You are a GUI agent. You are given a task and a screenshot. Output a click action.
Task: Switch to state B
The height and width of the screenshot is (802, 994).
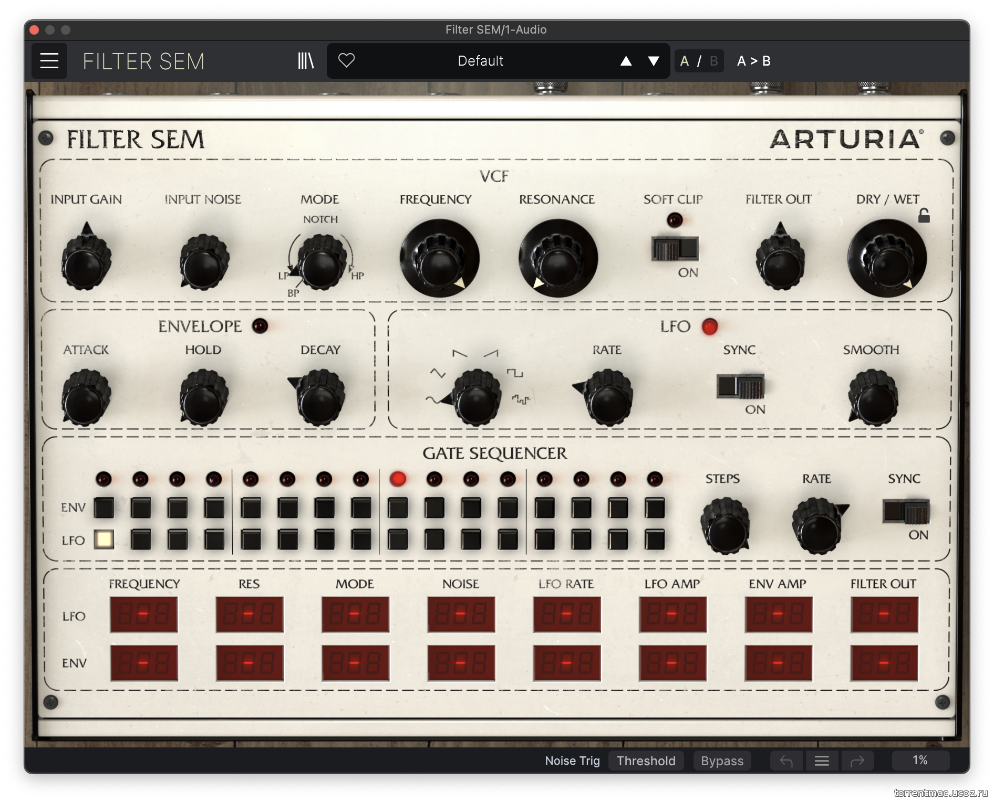tap(713, 61)
